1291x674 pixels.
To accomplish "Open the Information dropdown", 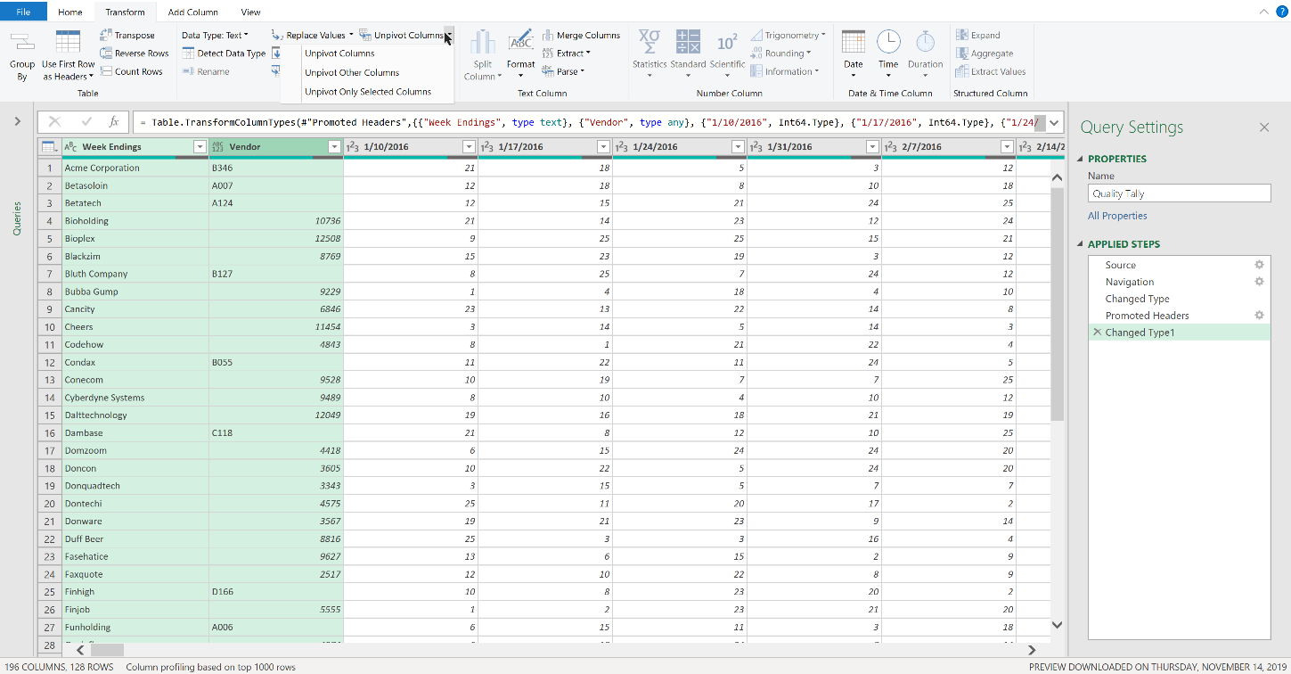I will click(784, 71).
